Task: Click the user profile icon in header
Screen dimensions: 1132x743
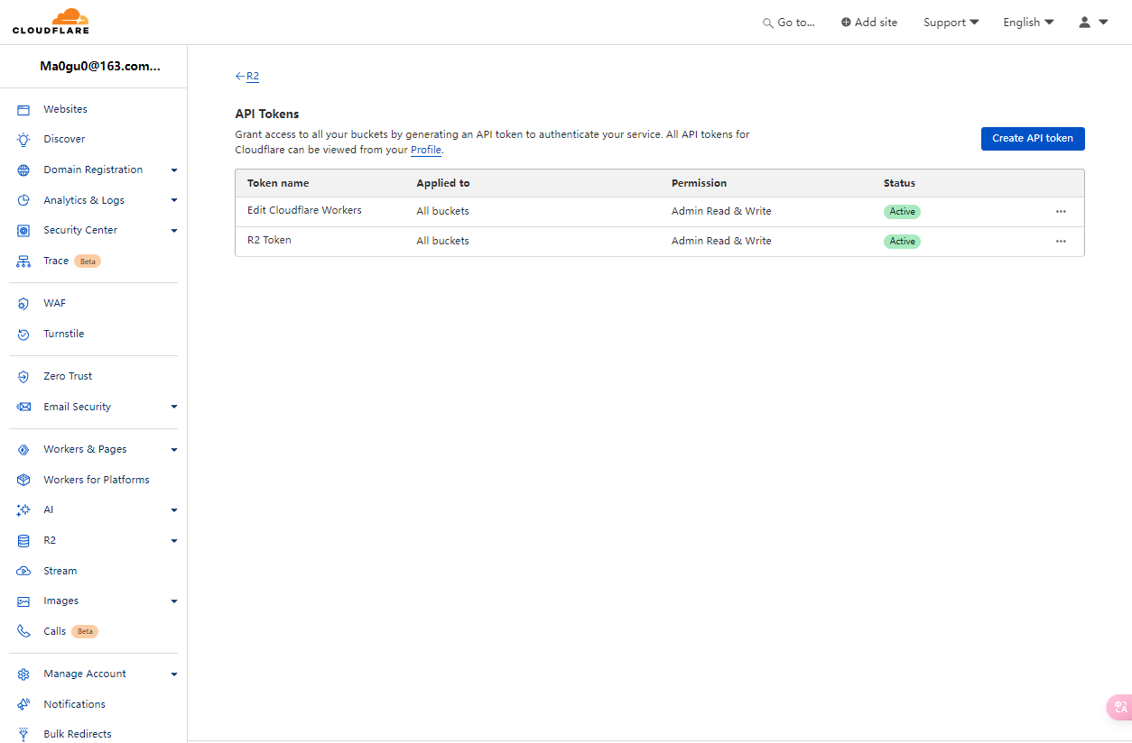Action: (x=1085, y=23)
